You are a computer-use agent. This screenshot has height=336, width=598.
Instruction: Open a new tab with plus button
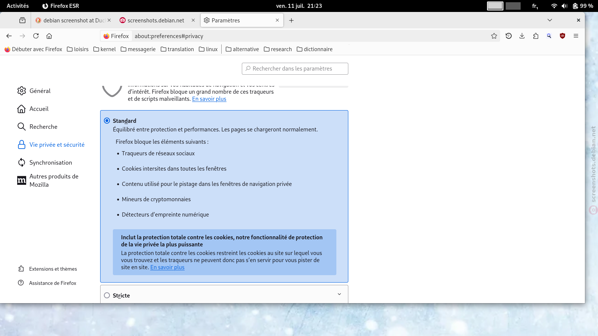coord(292,20)
